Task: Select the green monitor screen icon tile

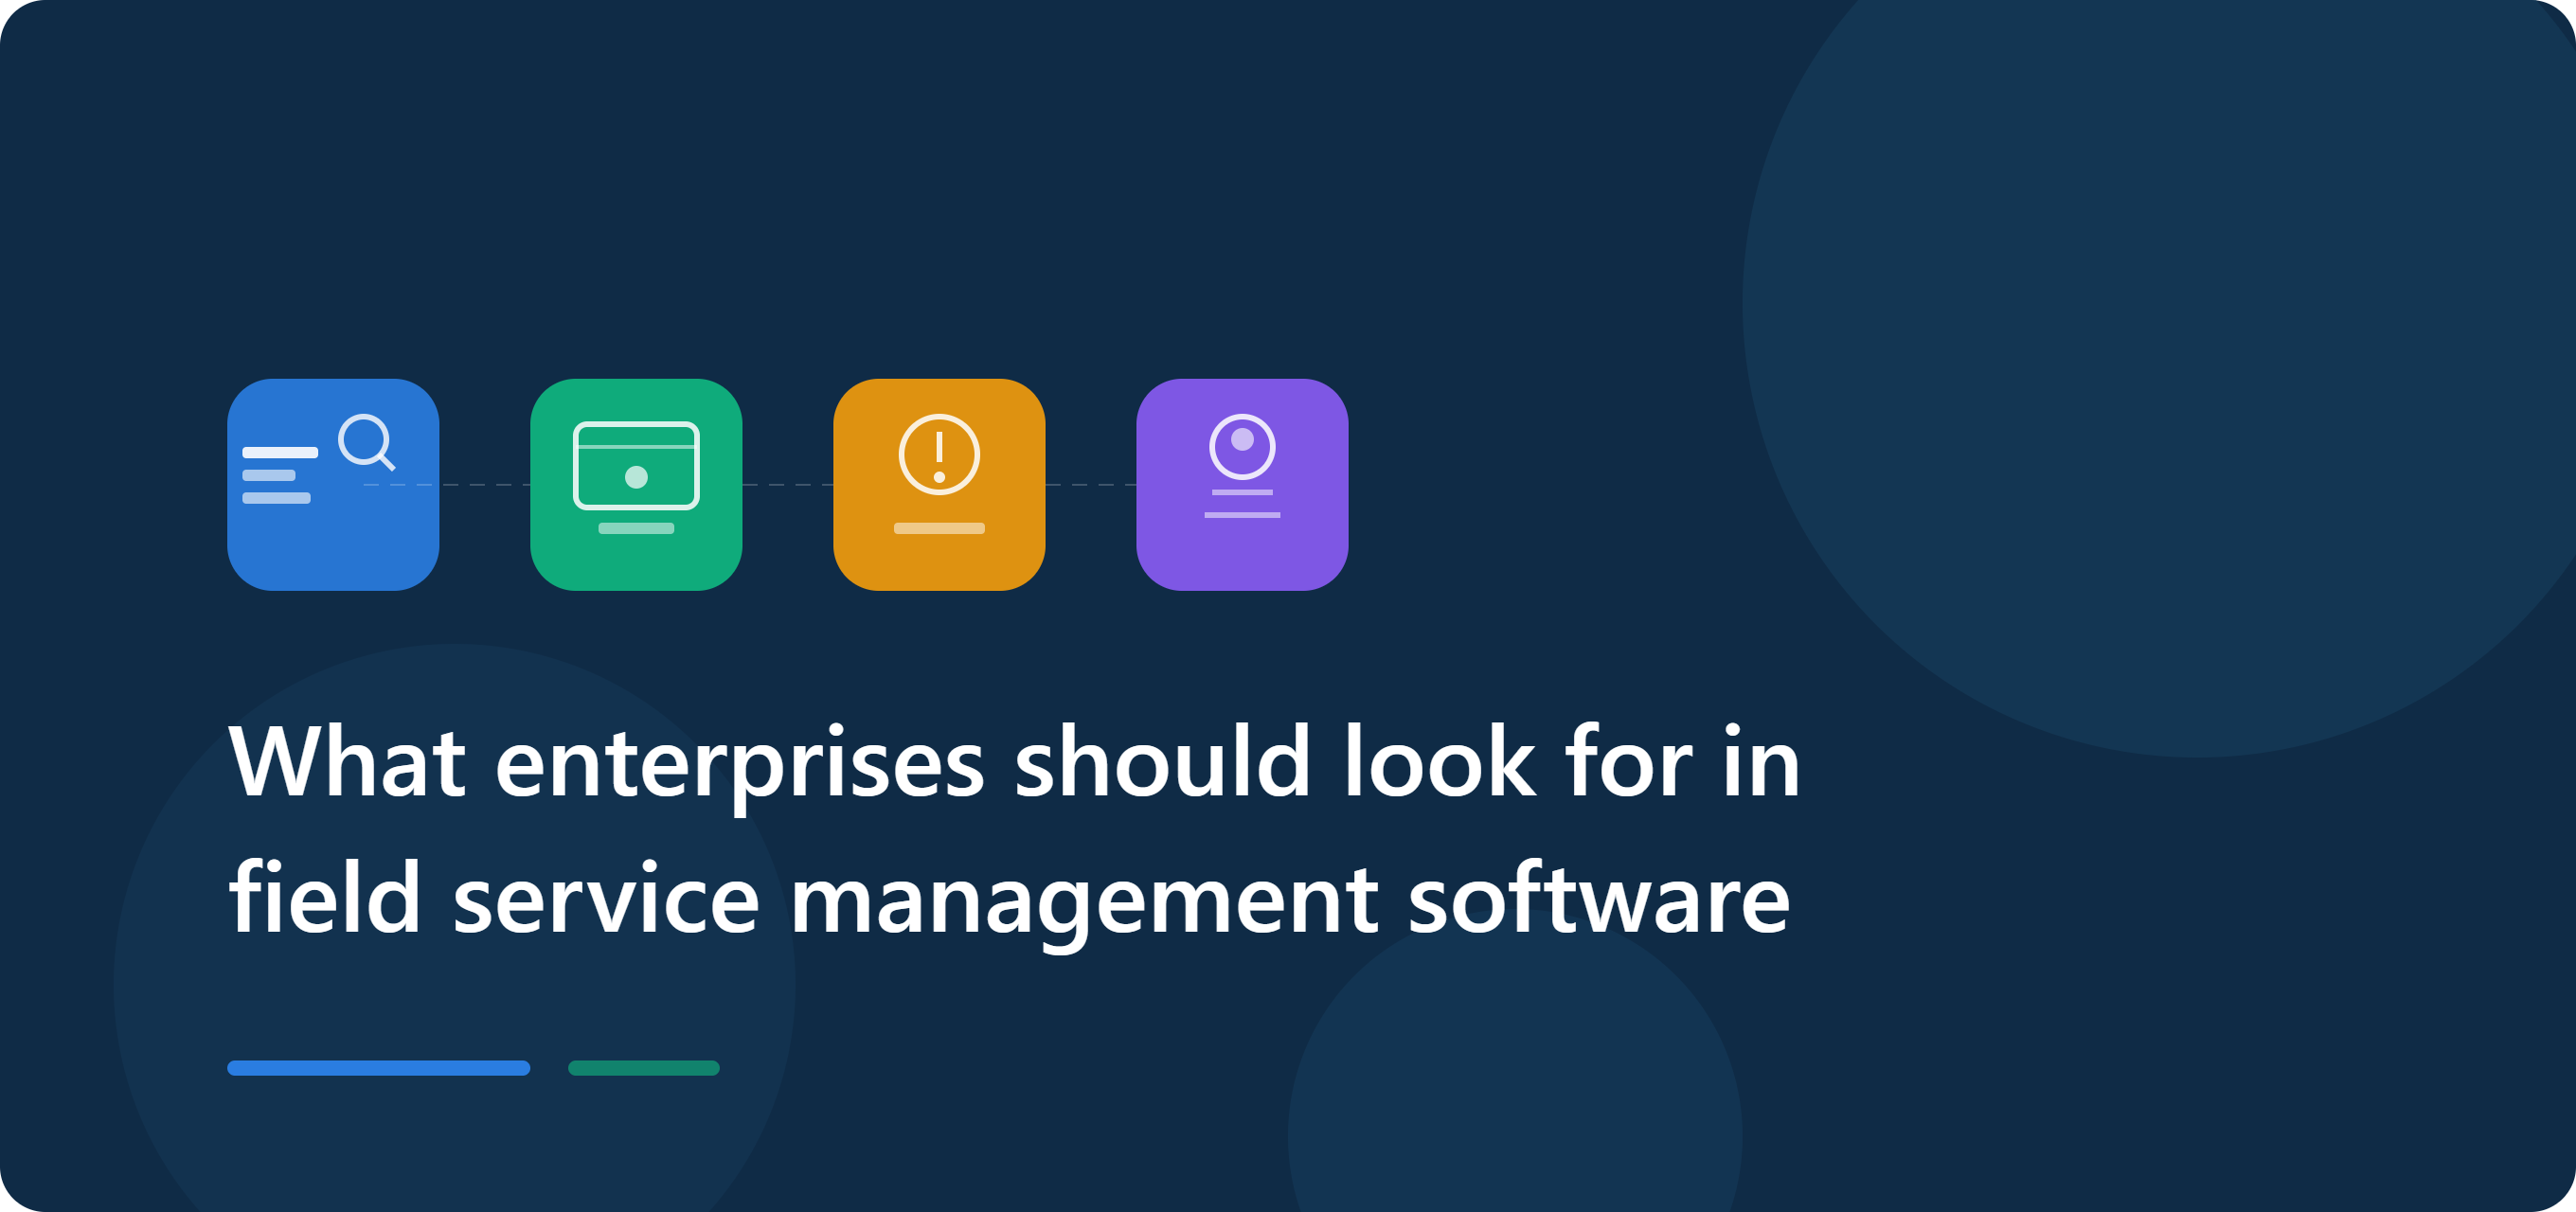Action: pyautogui.click(x=636, y=485)
